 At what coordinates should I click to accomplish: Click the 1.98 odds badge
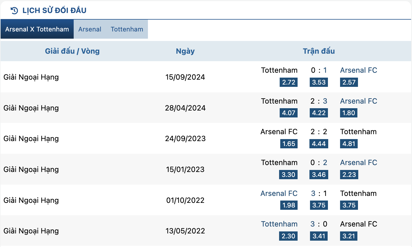point(289,205)
